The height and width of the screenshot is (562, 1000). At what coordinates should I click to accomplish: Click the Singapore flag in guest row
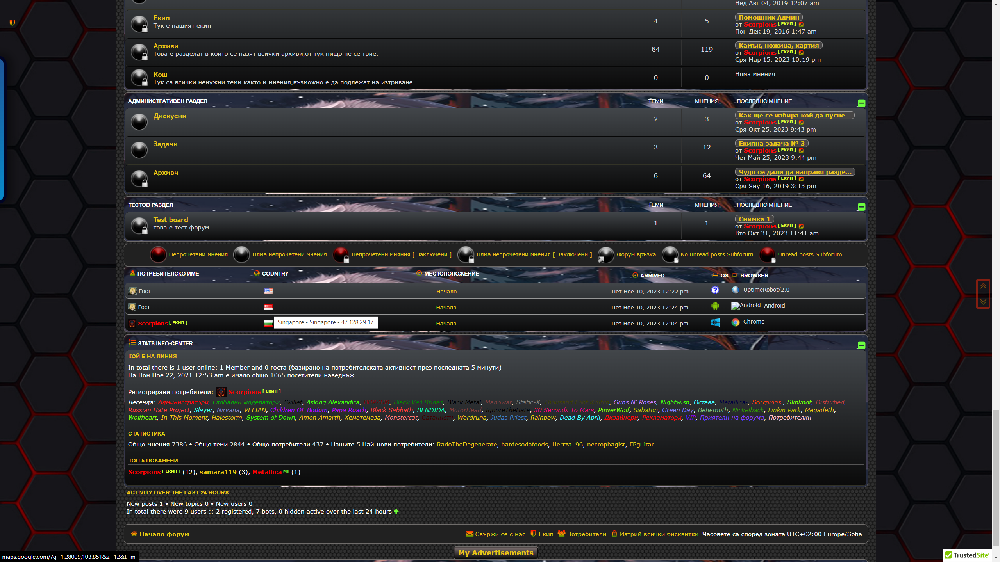coord(268,308)
